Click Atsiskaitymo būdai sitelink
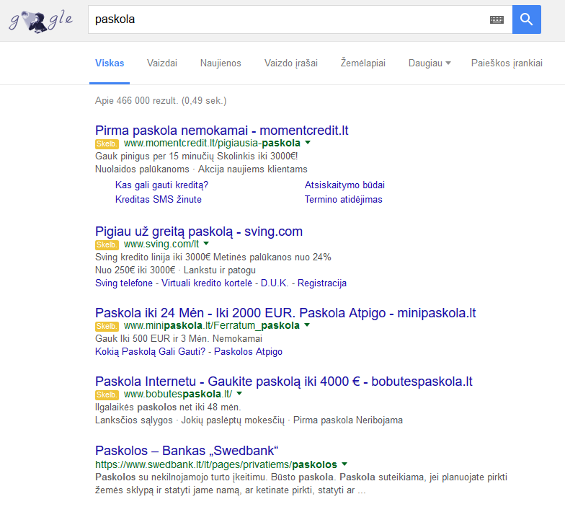This screenshot has width=565, height=507. 344,185
